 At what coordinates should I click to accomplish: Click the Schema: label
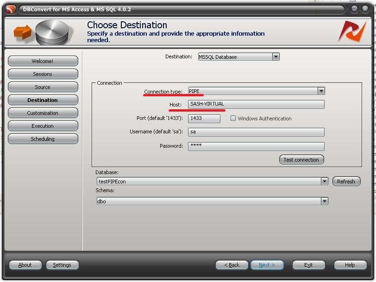coord(105,190)
